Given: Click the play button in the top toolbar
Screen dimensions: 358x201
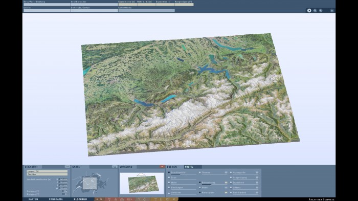Looking at the screenshot, I should pyautogui.click(x=309, y=11).
